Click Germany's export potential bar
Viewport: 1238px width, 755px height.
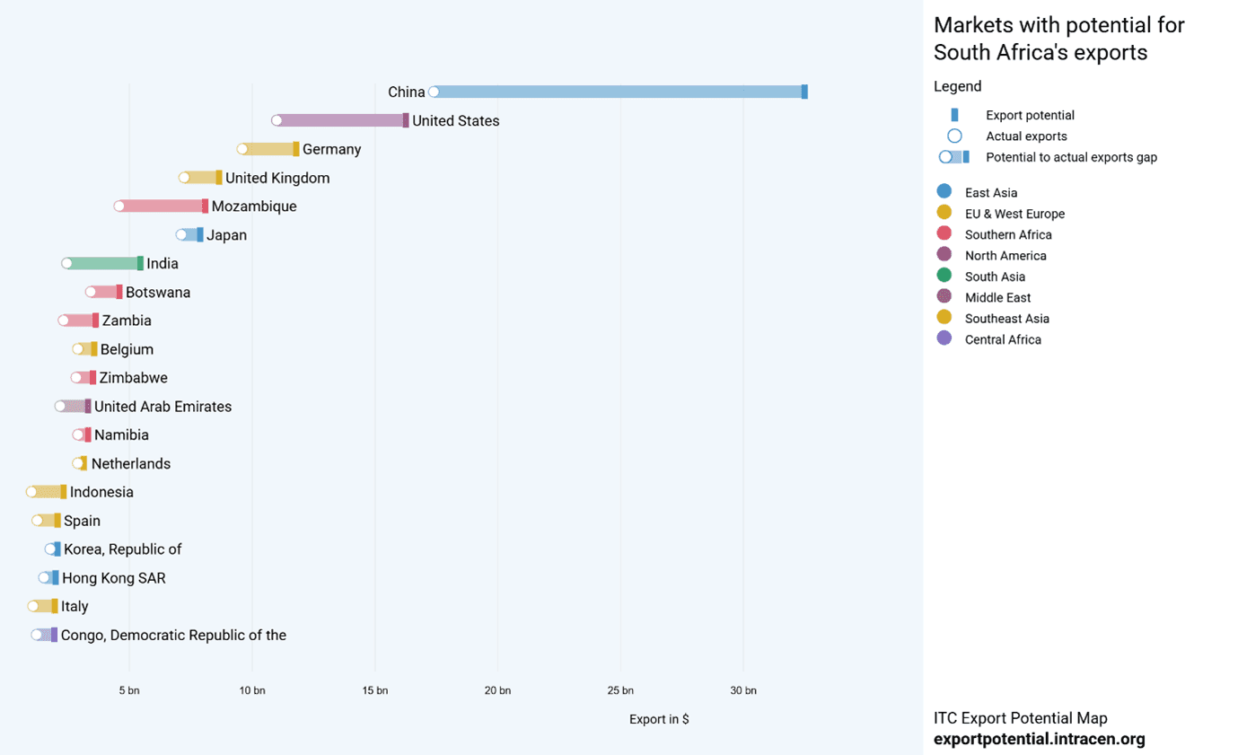[268, 149]
